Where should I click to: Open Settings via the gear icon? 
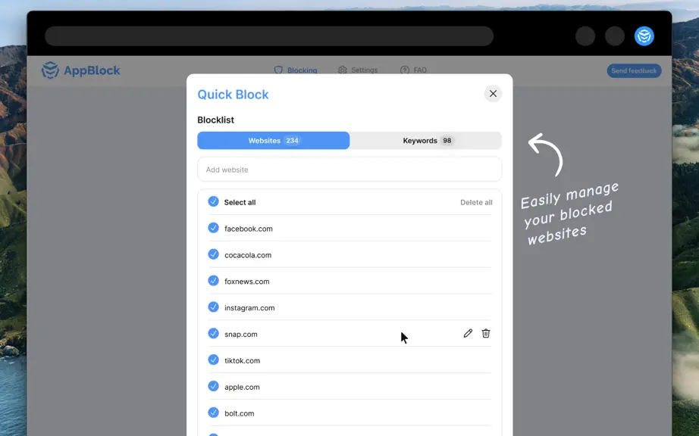click(343, 70)
